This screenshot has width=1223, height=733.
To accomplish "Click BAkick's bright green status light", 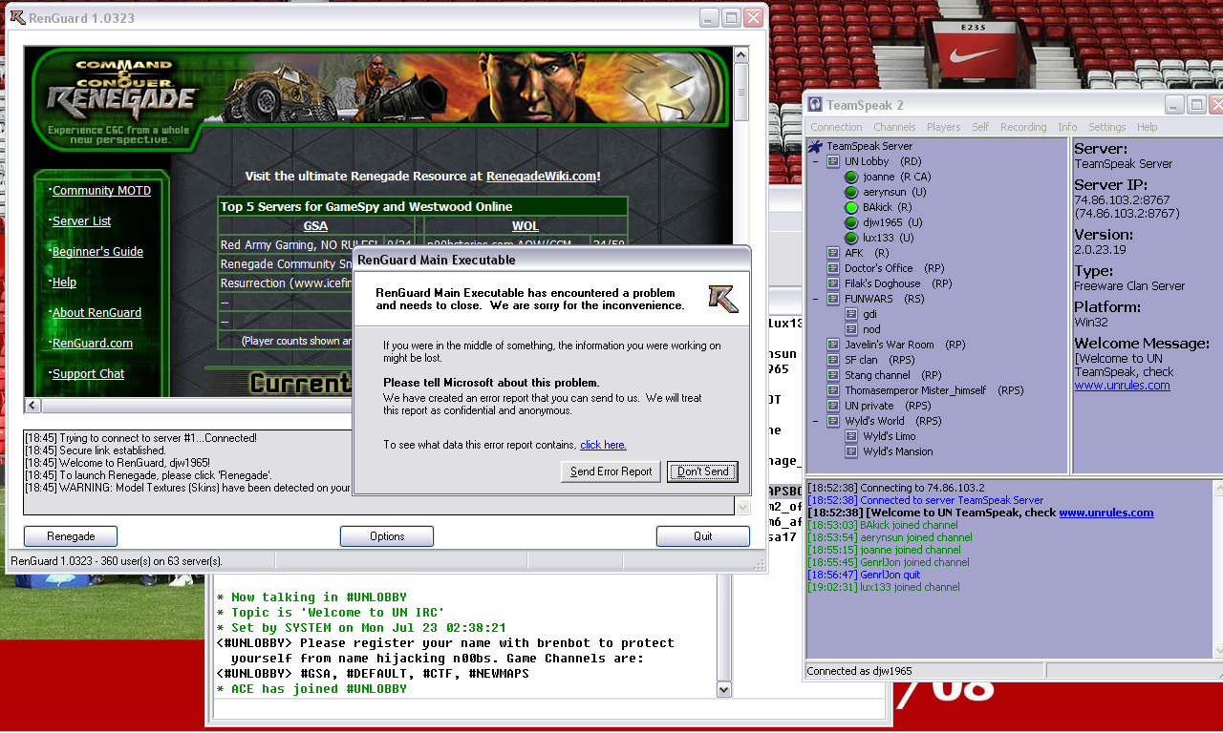I will pos(851,207).
